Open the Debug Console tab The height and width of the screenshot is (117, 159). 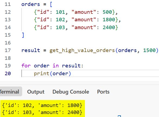(71, 92)
